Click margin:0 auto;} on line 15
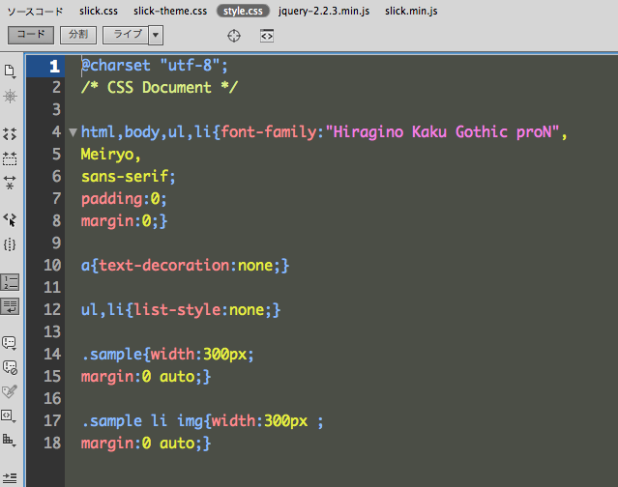 (x=146, y=377)
